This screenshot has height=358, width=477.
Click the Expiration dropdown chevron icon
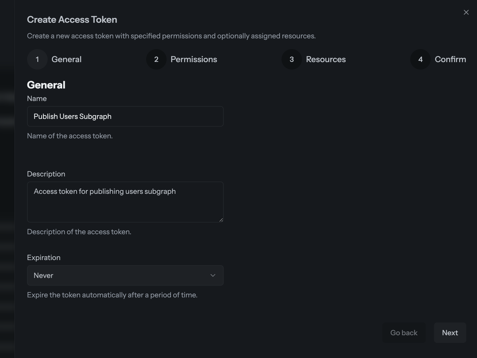tap(213, 275)
